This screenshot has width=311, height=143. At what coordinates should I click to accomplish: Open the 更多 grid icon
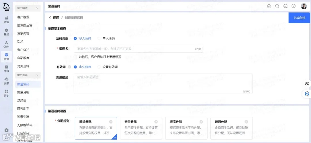[6, 93]
